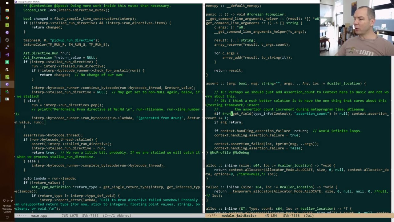Open the Windows Start menu
This screenshot has height=222, width=394.
click(7, 3)
